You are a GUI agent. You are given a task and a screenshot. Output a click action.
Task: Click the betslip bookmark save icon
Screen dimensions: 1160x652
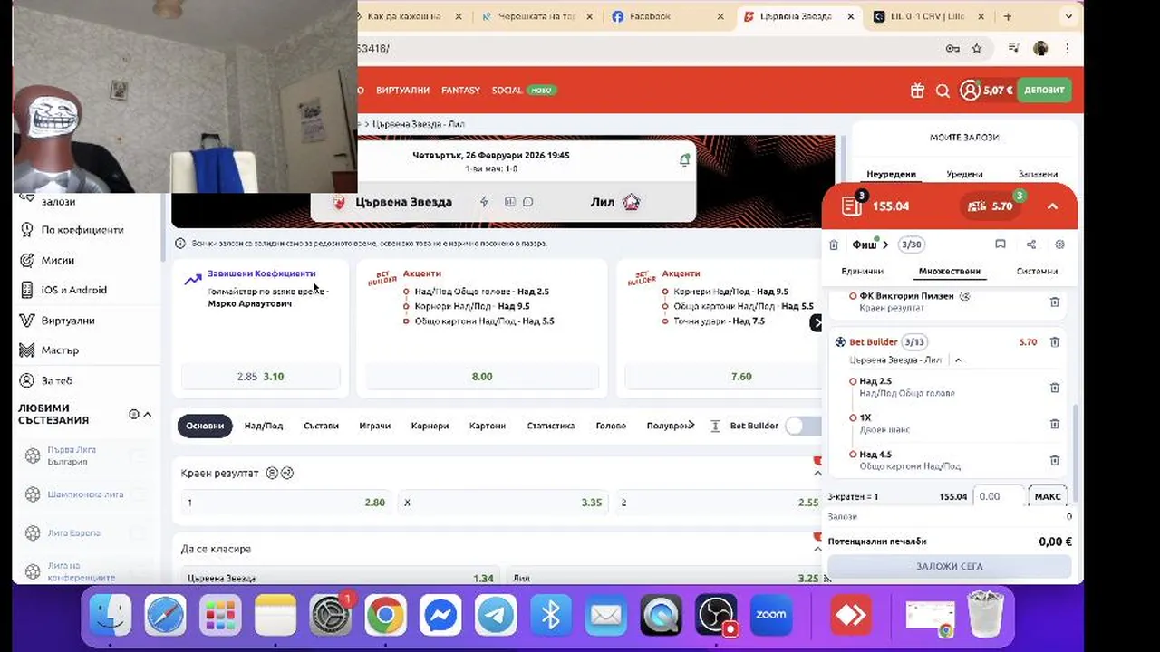(x=1000, y=244)
